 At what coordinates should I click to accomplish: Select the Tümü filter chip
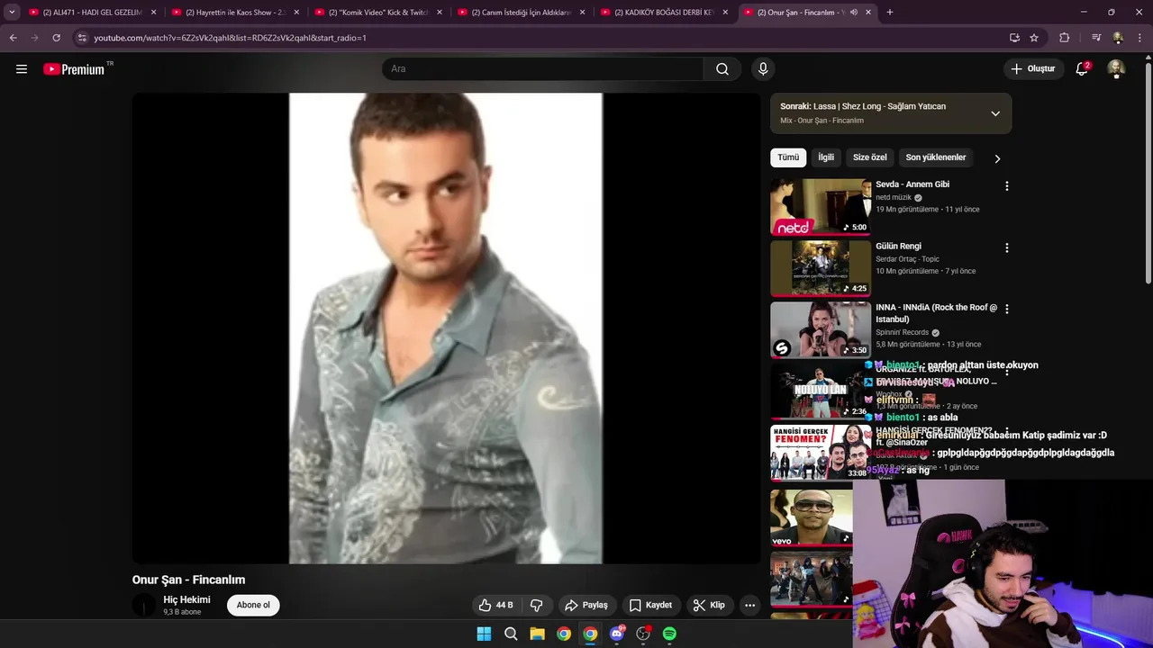point(788,157)
